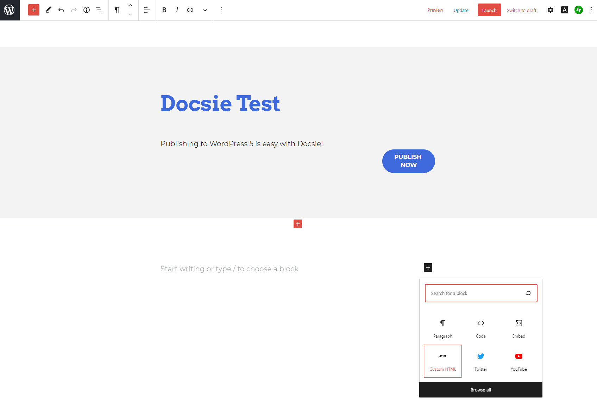This screenshot has height=407, width=597.
Task: Click the Preview link
Action: pos(435,10)
